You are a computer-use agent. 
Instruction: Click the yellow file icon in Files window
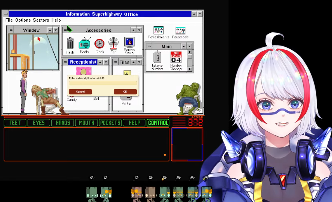[x=127, y=73]
